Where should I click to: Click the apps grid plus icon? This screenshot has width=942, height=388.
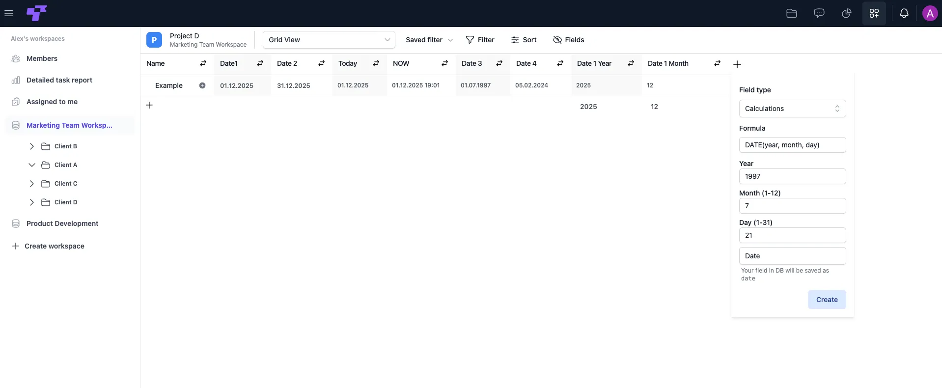coord(874,13)
